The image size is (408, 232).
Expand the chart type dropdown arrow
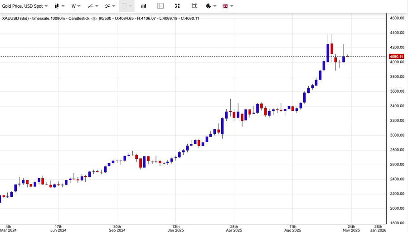63,6
